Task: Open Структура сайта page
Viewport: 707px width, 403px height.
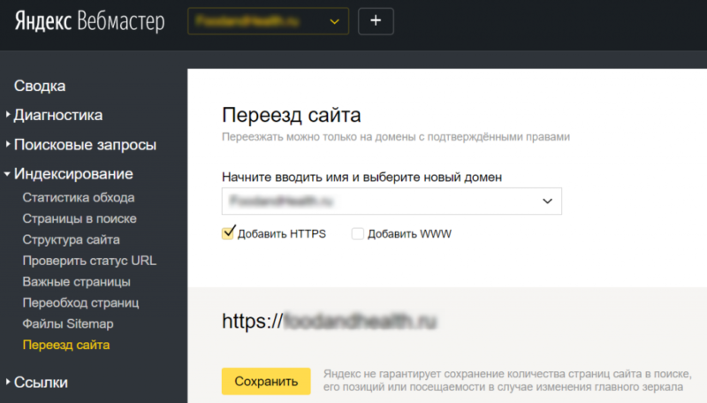Action: (x=72, y=240)
